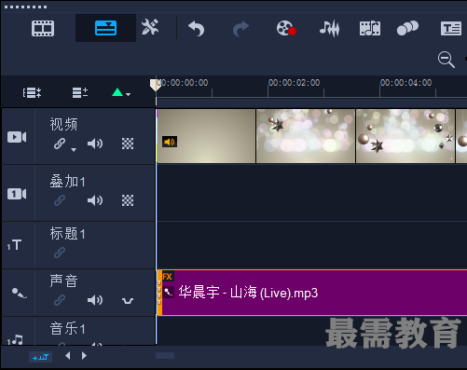This screenshot has width=467, height=370.
Task: Open the Track Motion tool
Action: [407, 28]
